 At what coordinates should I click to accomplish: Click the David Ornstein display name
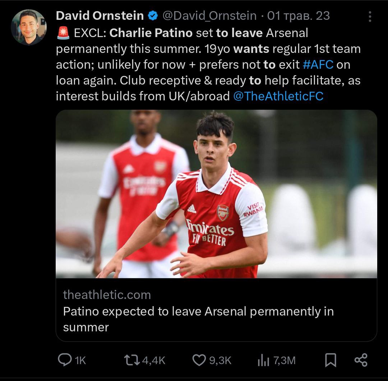(100, 16)
